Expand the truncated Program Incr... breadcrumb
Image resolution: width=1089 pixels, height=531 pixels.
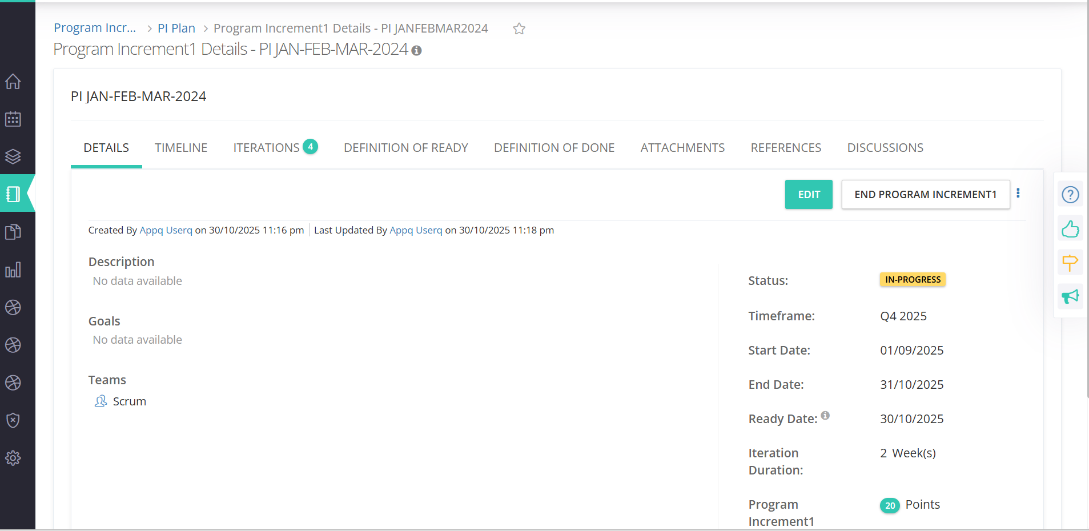tap(95, 28)
